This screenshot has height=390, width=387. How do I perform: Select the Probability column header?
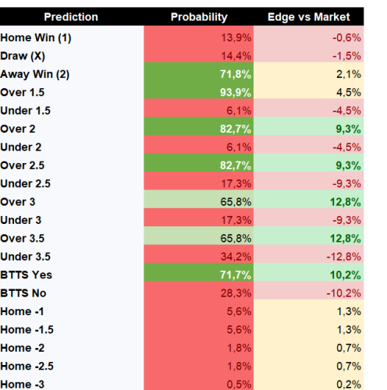tap(199, 17)
